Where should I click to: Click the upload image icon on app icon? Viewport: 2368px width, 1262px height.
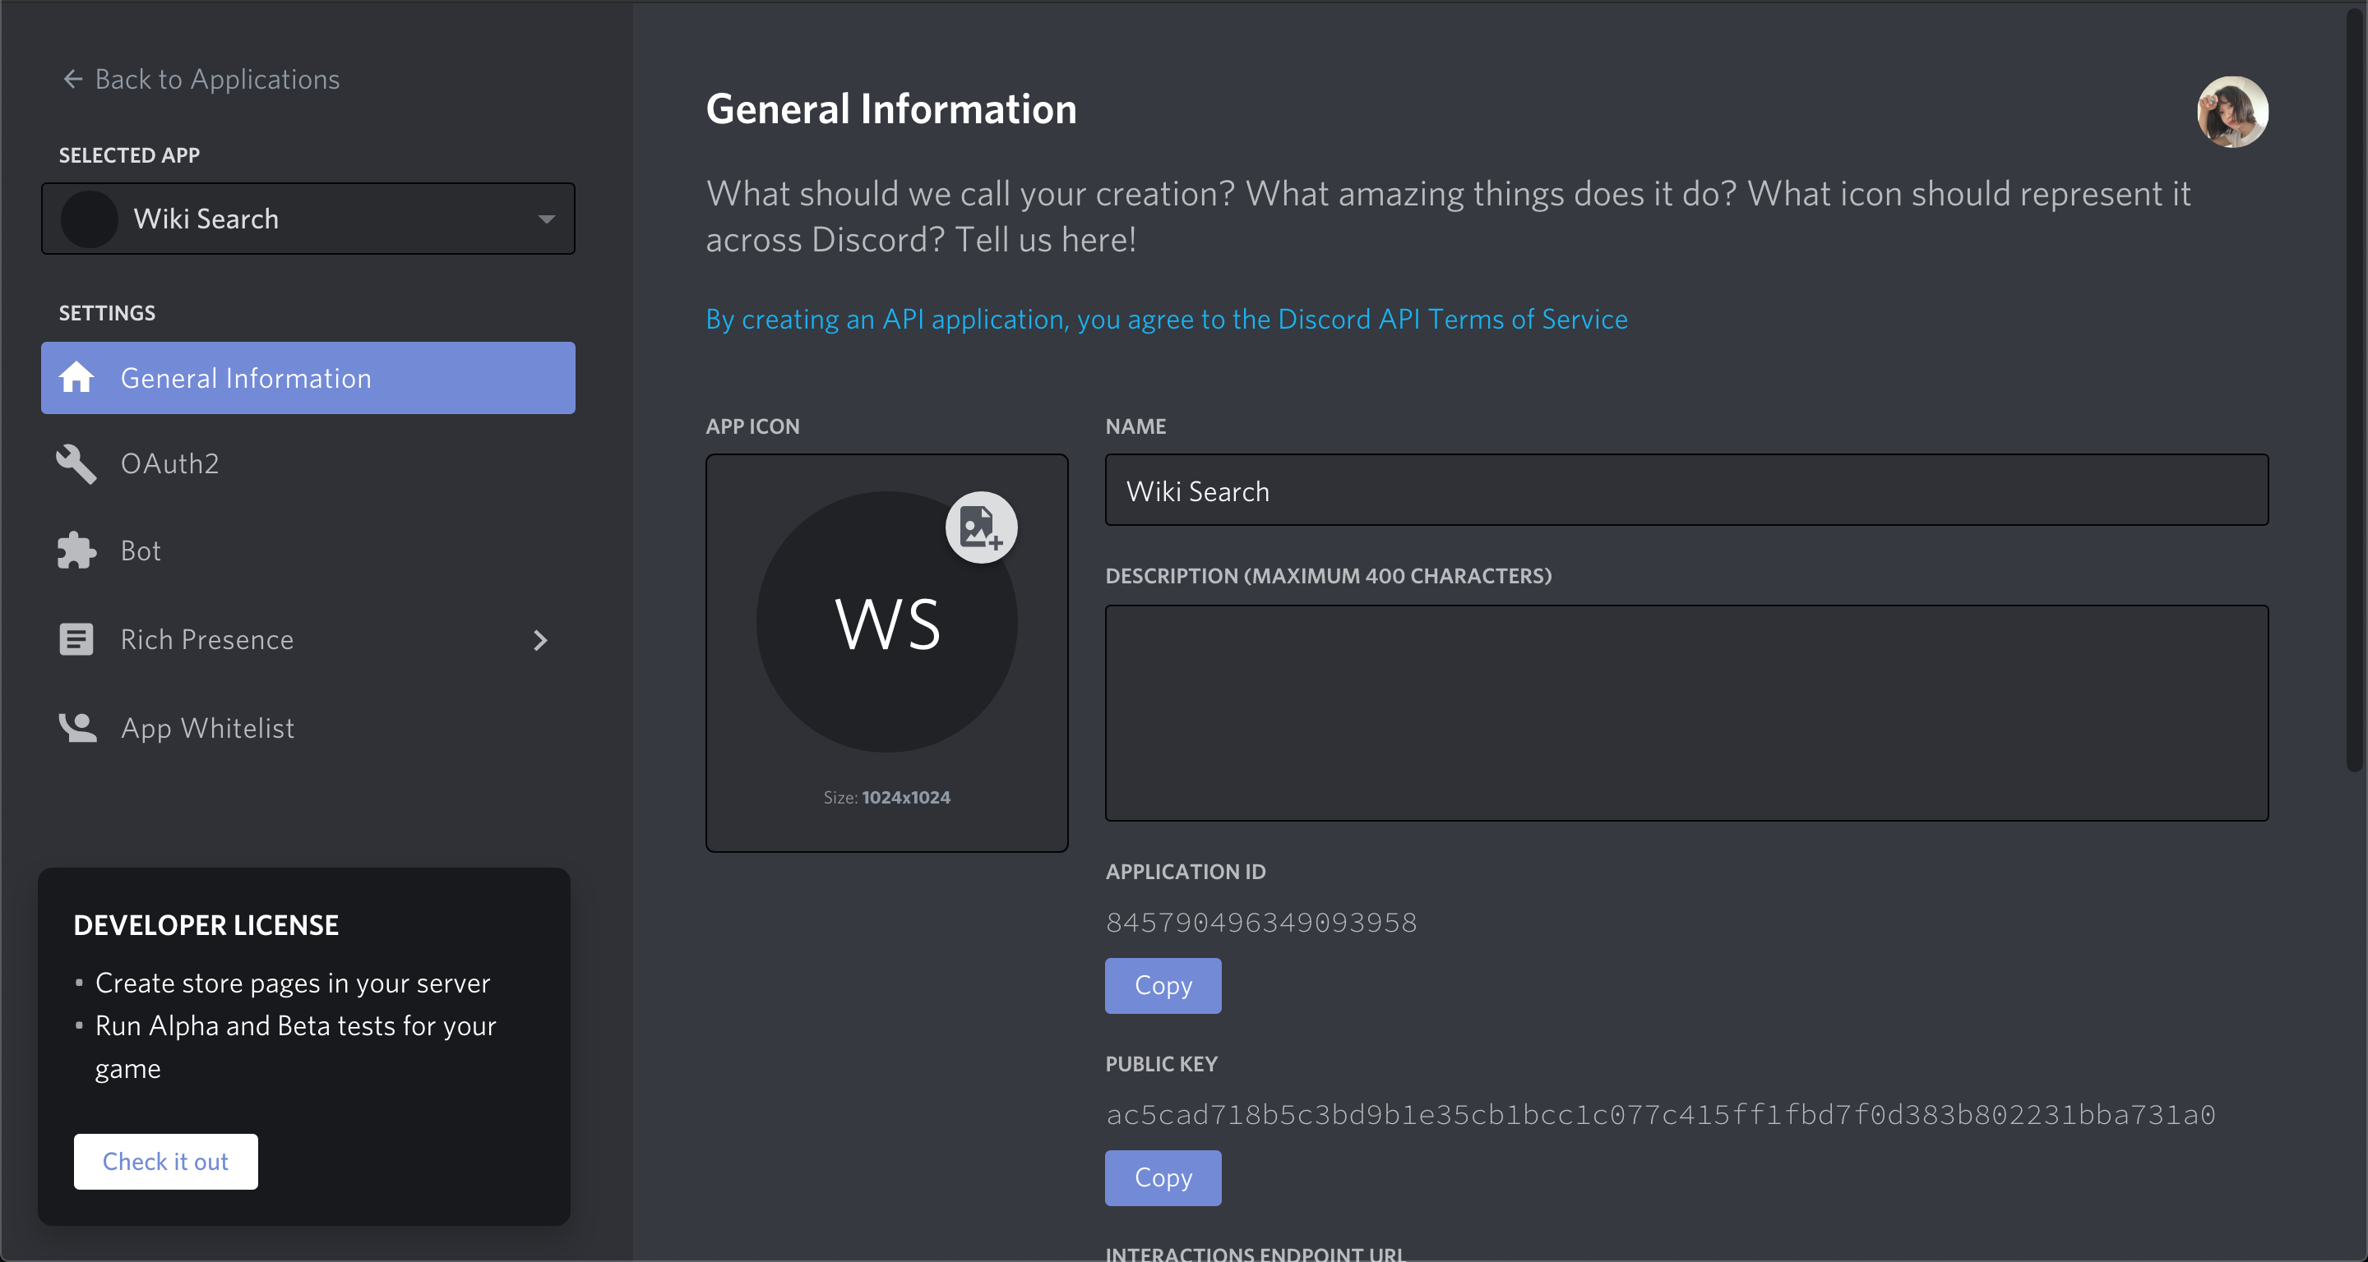pos(981,527)
